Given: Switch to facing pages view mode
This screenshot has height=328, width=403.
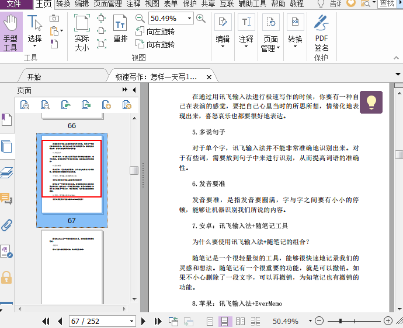Looking at the screenshot, I should point(240,321).
